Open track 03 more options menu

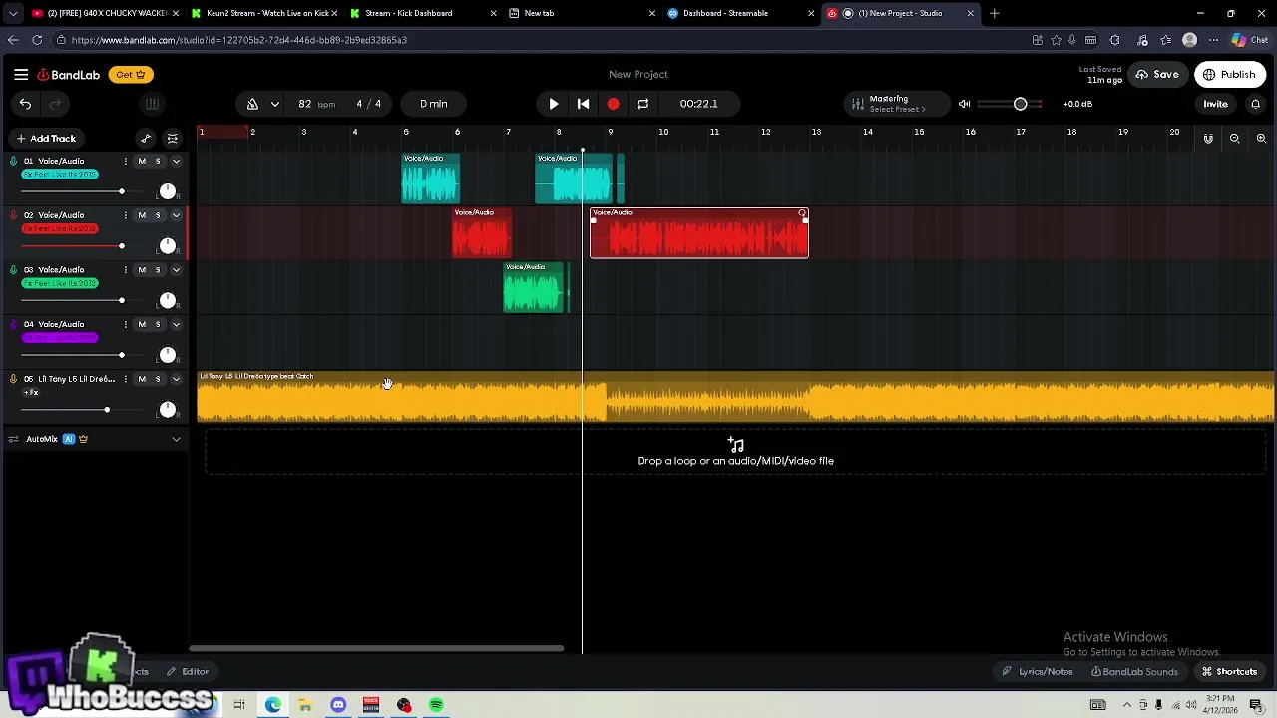[x=126, y=270]
